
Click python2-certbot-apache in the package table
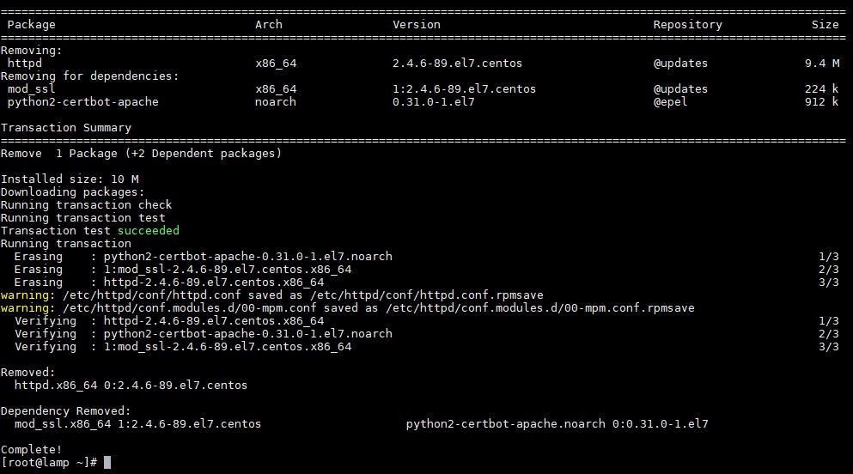click(82, 101)
